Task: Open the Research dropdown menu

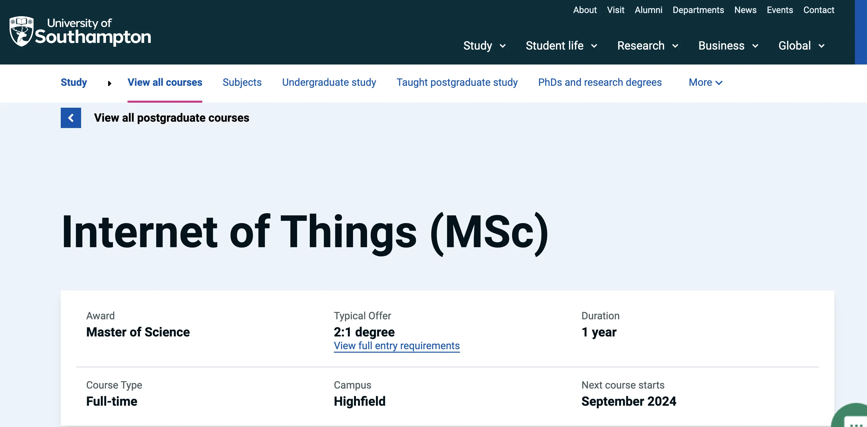Action: [x=647, y=45]
